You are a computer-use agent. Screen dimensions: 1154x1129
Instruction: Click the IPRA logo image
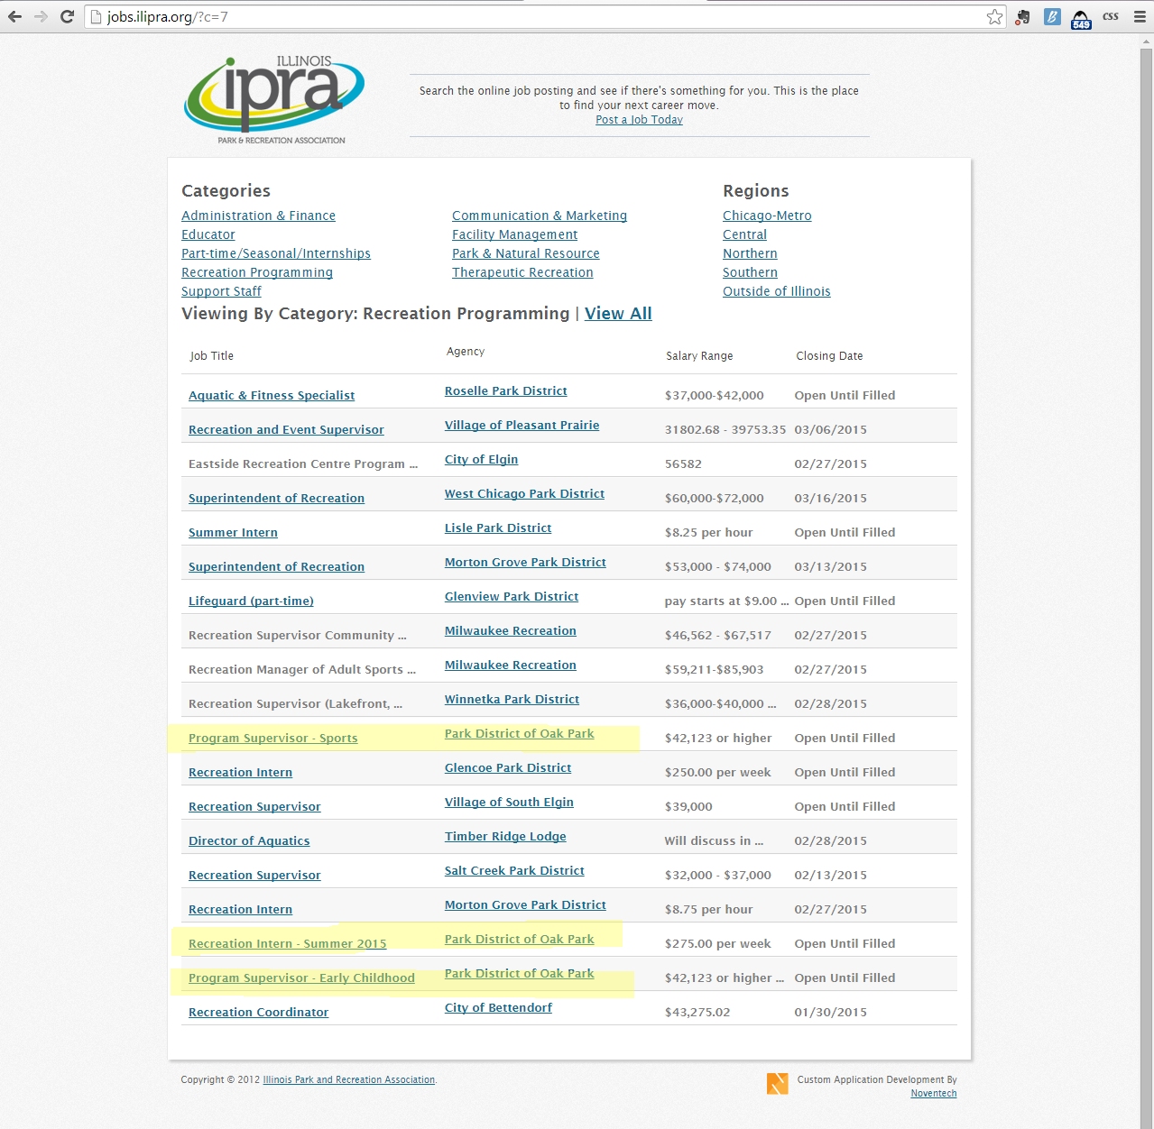[274, 99]
